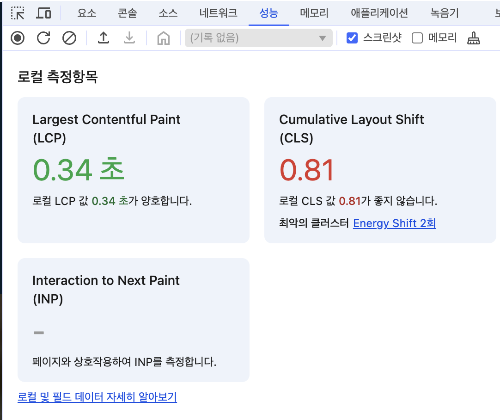Image resolution: width=500 pixels, height=420 pixels.
Task: Open the (기록 없음) recordings dropdown
Action: click(x=258, y=38)
